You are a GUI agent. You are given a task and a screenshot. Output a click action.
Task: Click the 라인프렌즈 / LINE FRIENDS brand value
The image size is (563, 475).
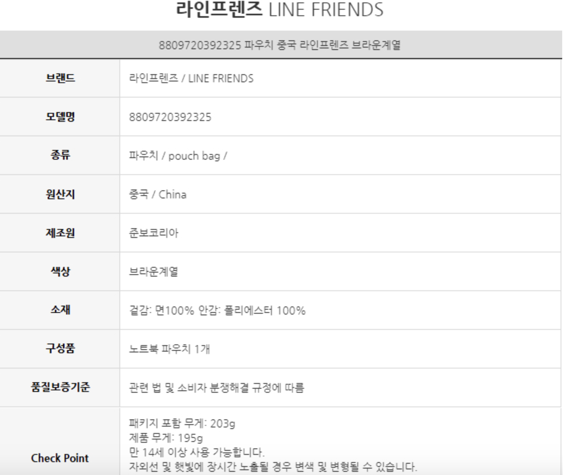[x=191, y=78]
